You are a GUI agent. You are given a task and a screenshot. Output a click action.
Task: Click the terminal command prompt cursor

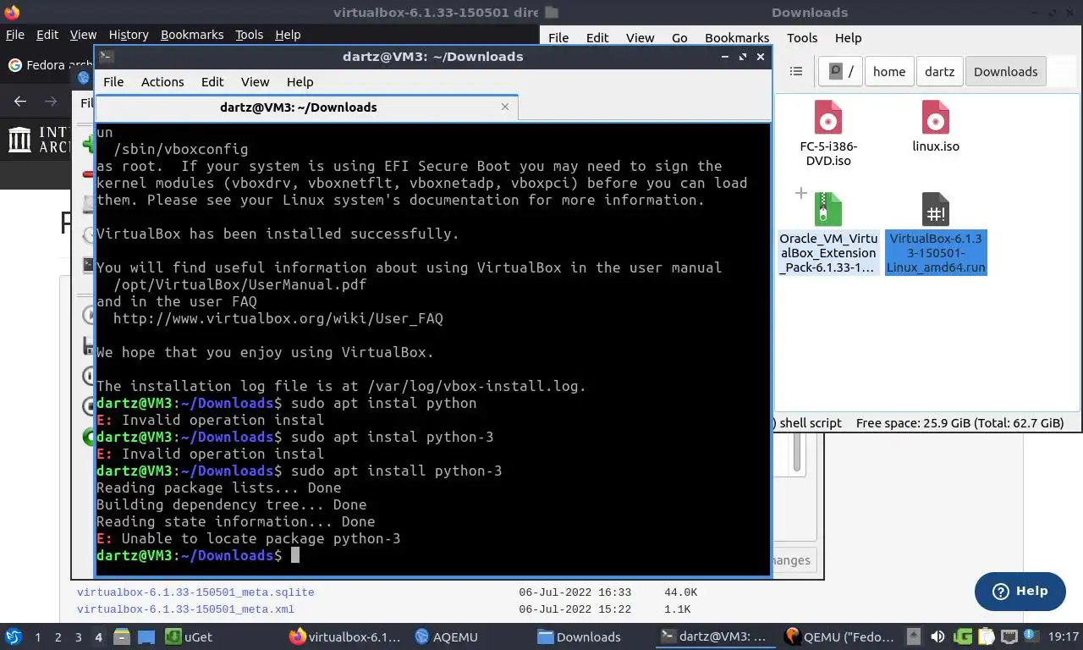(295, 555)
